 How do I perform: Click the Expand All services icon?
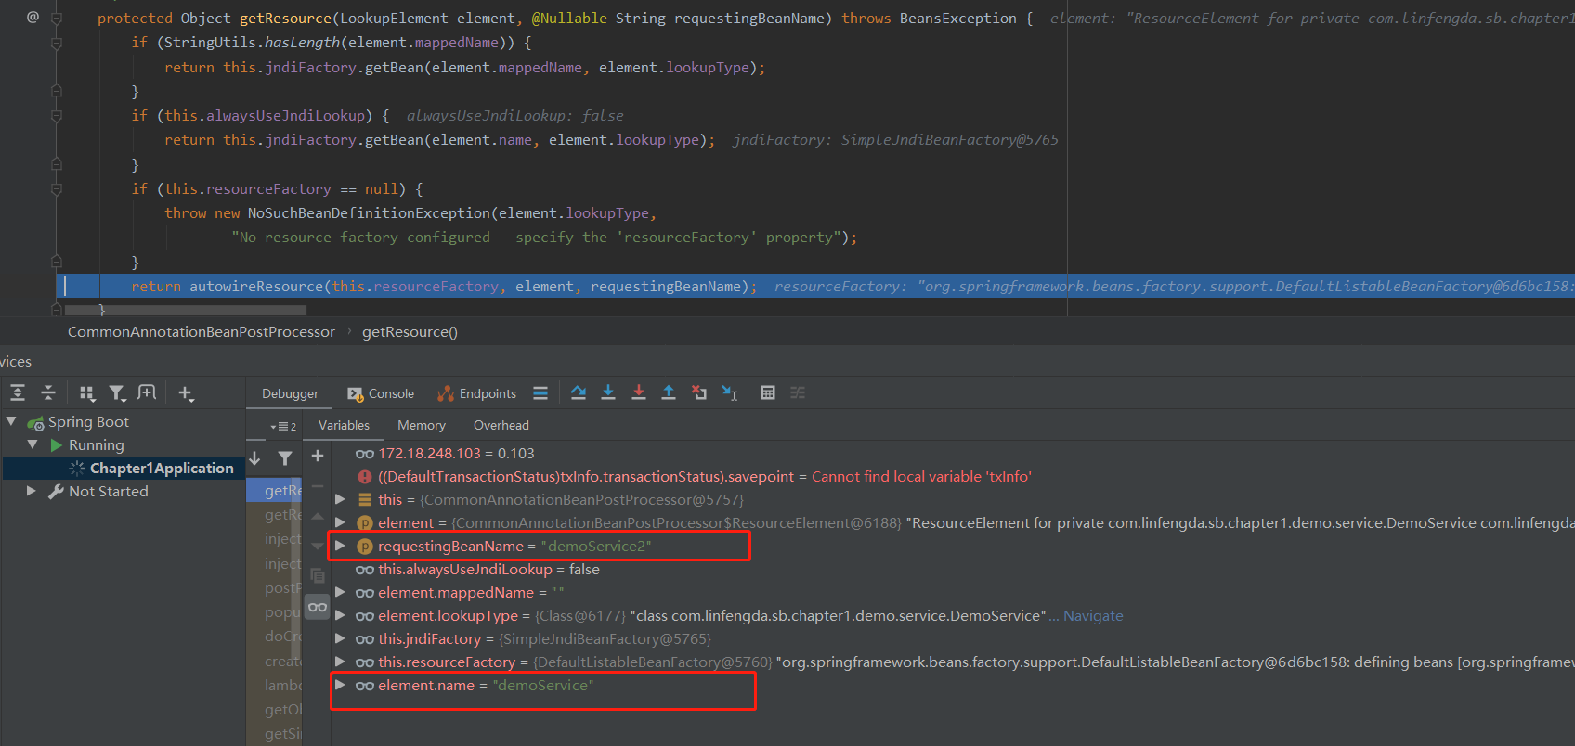[18, 393]
